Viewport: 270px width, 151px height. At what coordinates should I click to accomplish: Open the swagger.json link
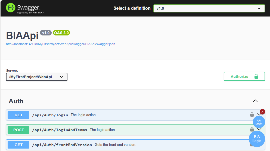(x=61, y=44)
